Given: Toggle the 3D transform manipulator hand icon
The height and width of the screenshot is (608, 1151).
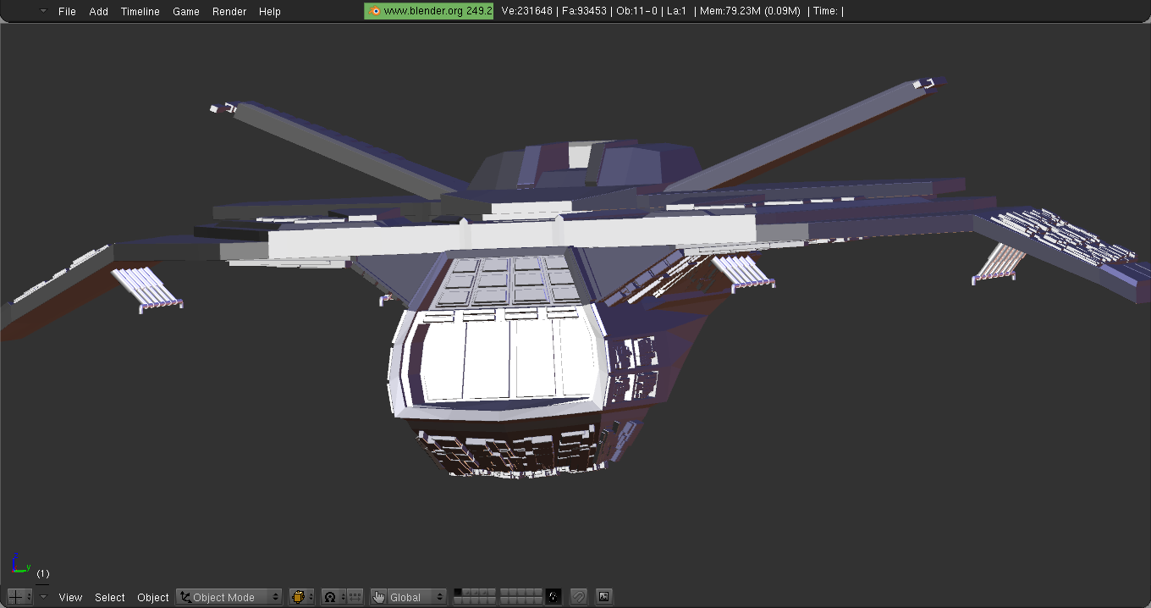Looking at the screenshot, I should pyautogui.click(x=378, y=597).
